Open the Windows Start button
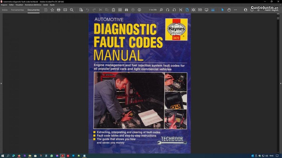This screenshot has height=158, width=282. pyautogui.click(x=3, y=155)
